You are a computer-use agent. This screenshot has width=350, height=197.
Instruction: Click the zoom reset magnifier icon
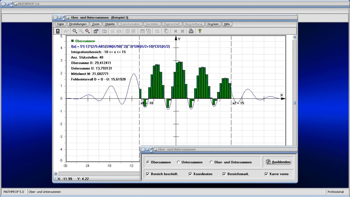[81, 31]
